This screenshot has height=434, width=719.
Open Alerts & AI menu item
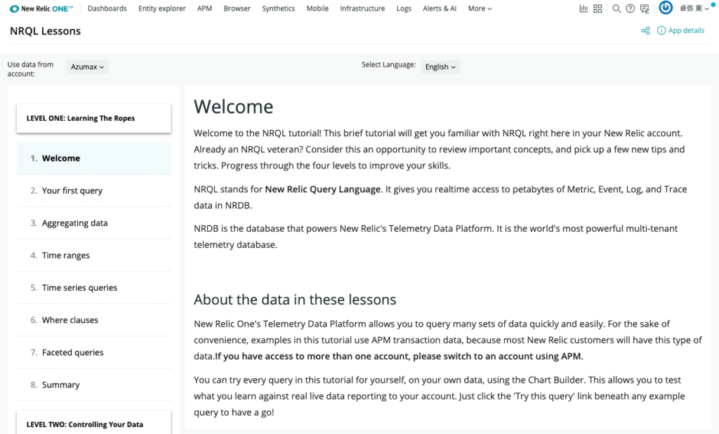(440, 8)
